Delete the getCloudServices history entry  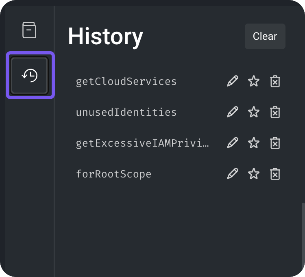coord(275,81)
